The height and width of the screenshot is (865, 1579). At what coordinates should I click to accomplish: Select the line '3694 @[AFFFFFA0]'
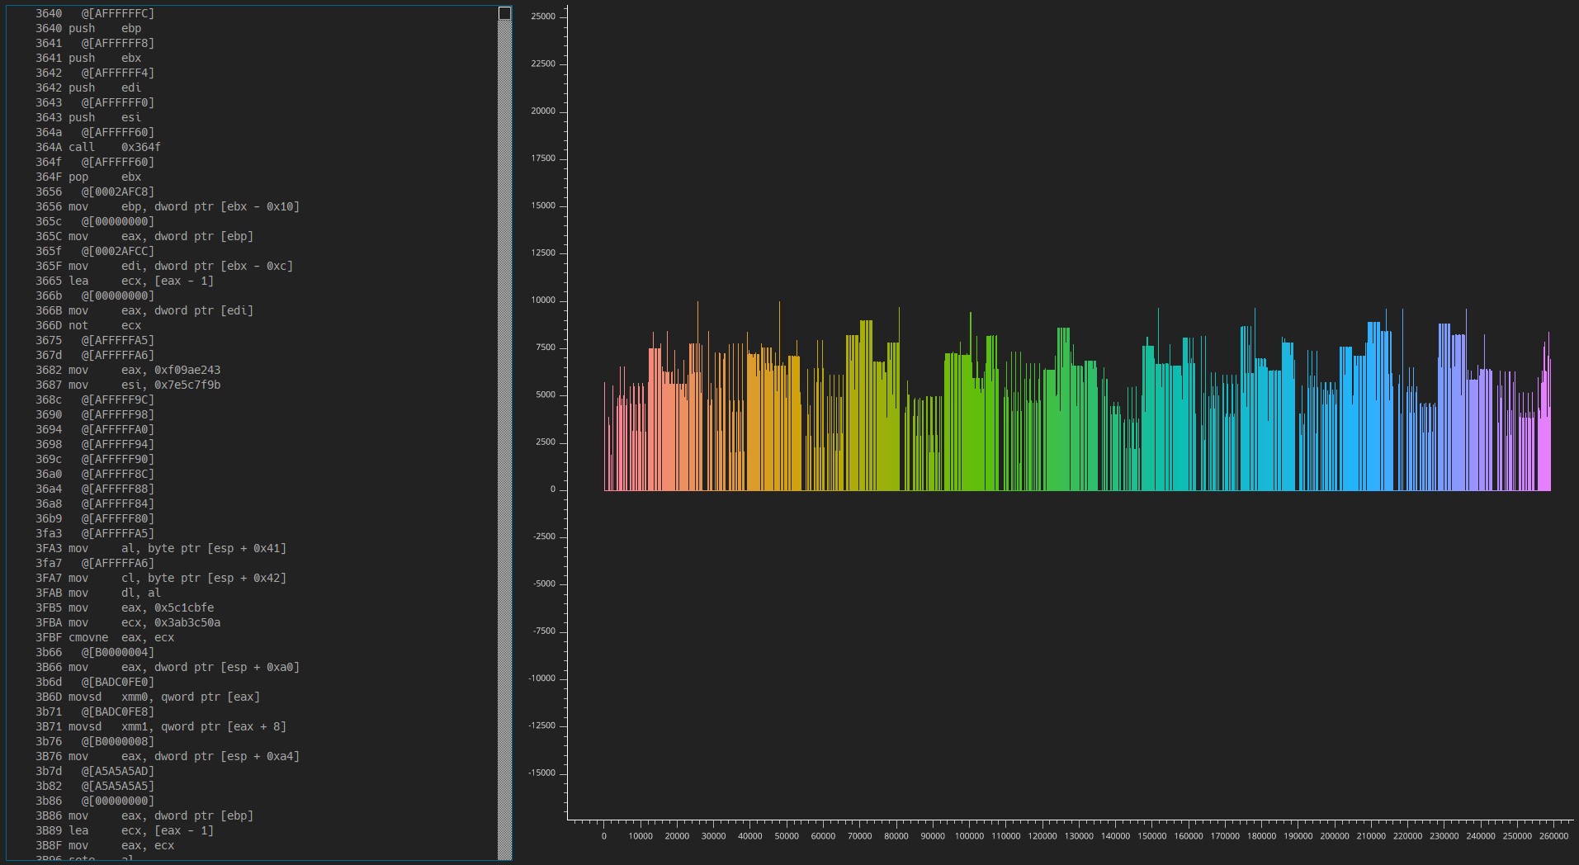252,429
